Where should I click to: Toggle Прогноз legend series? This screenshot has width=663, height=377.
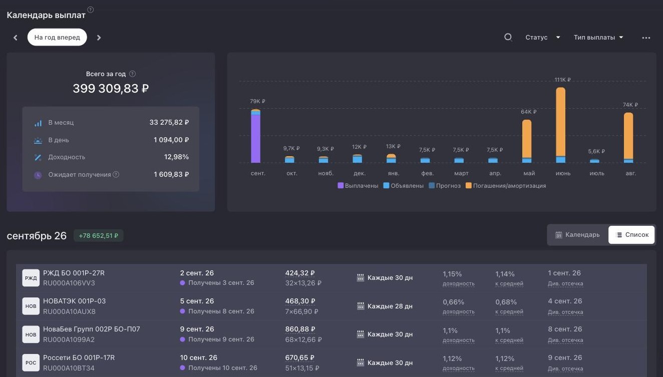pyautogui.click(x=445, y=186)
